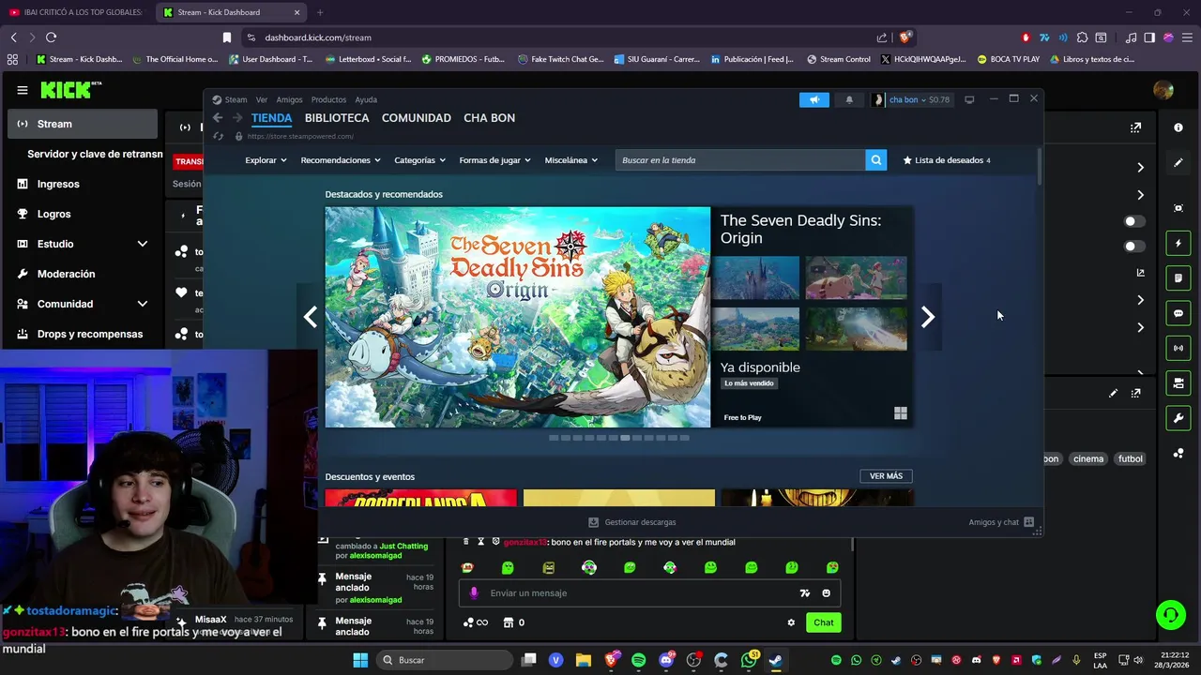
Task: Open Steam notifications bell
Action: click(x=849, y=99)
